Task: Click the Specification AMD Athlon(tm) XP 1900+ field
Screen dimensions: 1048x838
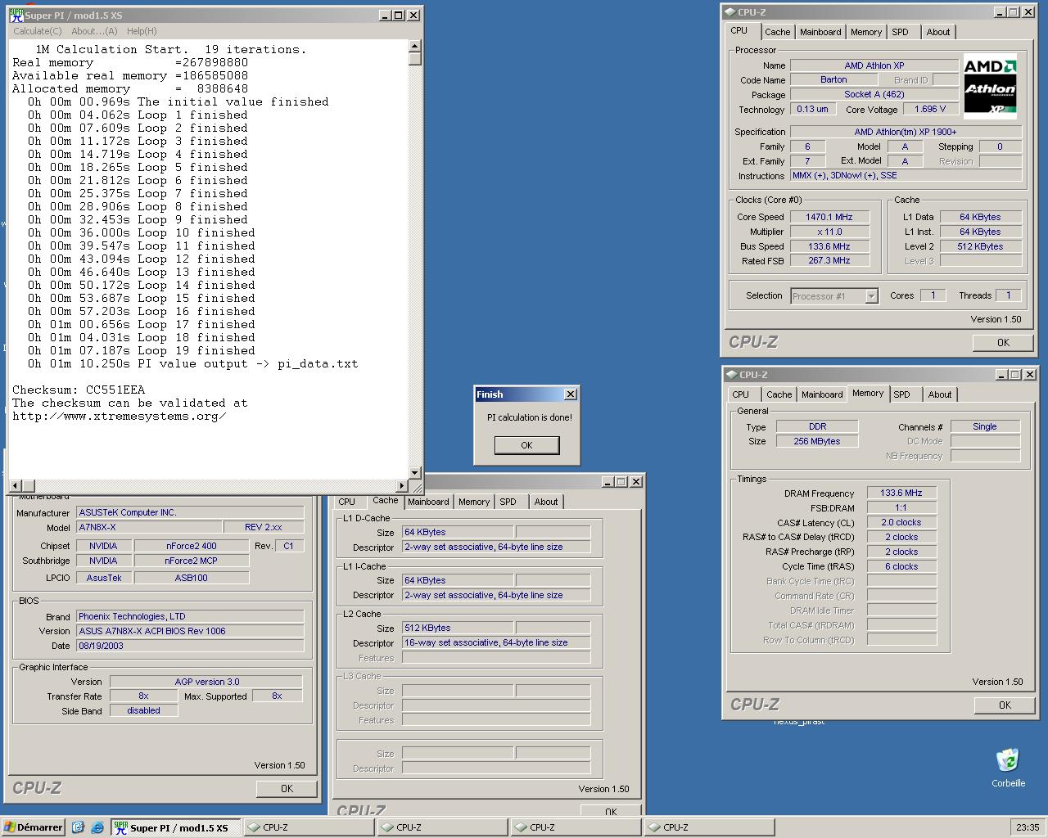Action: [906, 132]
